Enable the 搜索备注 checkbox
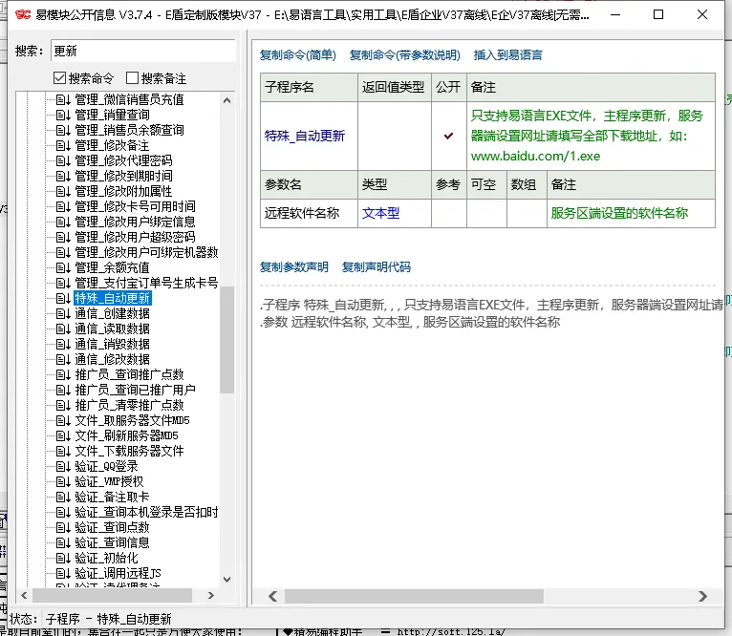Viewport: 732px width, 636px height. 132,78
